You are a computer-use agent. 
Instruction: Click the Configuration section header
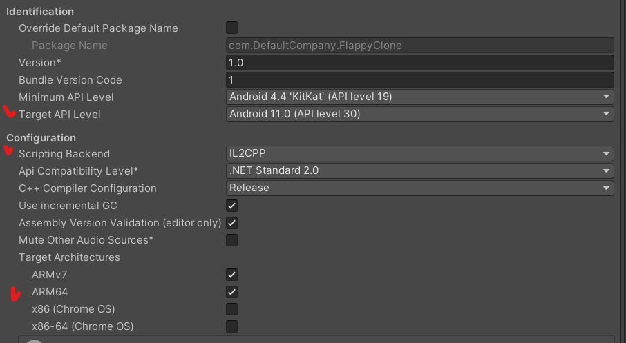pyautogui.click(x=41, y=138)
